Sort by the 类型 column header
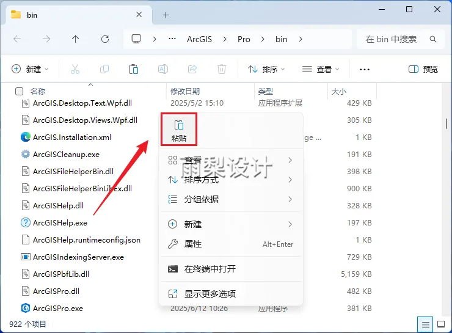 [x=265, y=92]
